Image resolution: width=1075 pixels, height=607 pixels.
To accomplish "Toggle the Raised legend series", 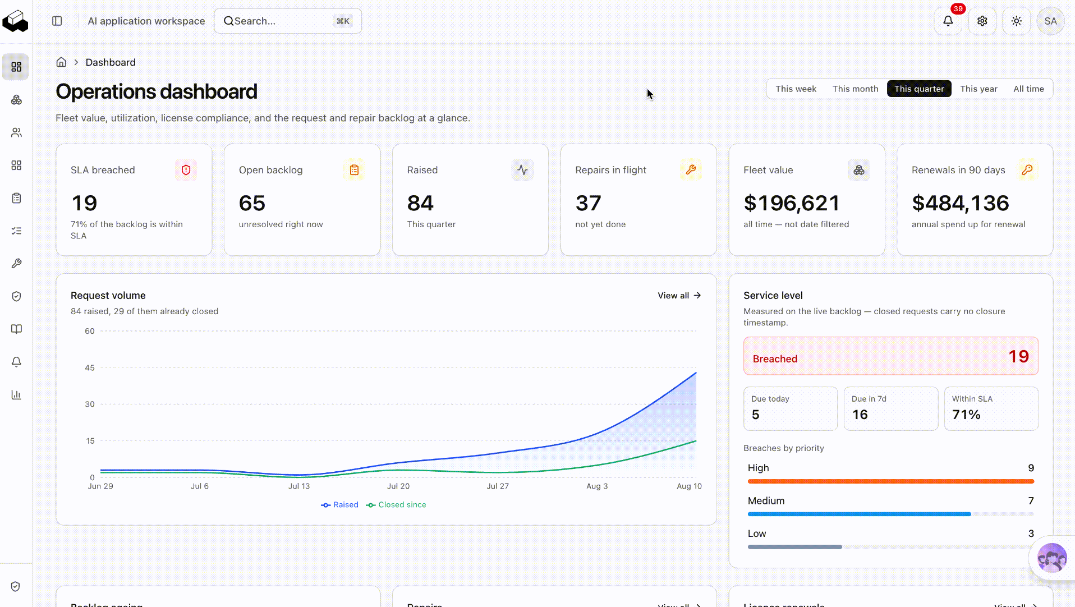I will point(339,505).
